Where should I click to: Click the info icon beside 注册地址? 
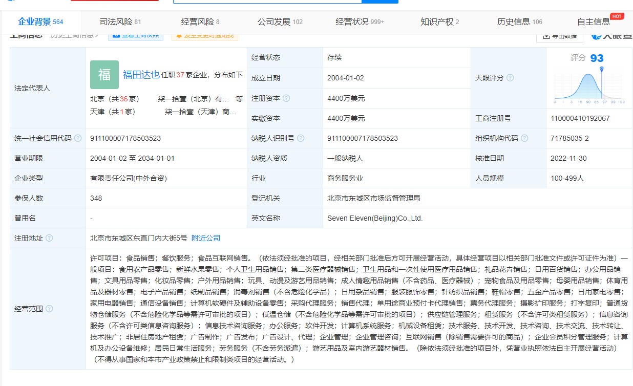pyautogui.click(x=49, y=238)
